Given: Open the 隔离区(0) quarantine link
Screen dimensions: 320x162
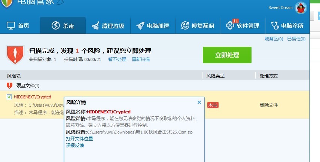Looking at the screenshot, I should pyautogui.click(x=274, y=39).
